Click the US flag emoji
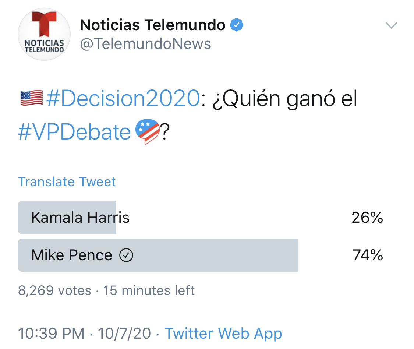The image size is (414, 349). pyautogui.click(x=31, y=98)
